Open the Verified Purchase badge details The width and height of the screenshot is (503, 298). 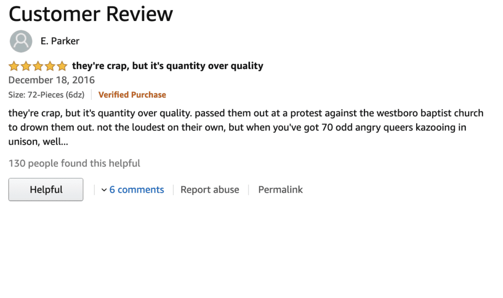pos(132,95)
